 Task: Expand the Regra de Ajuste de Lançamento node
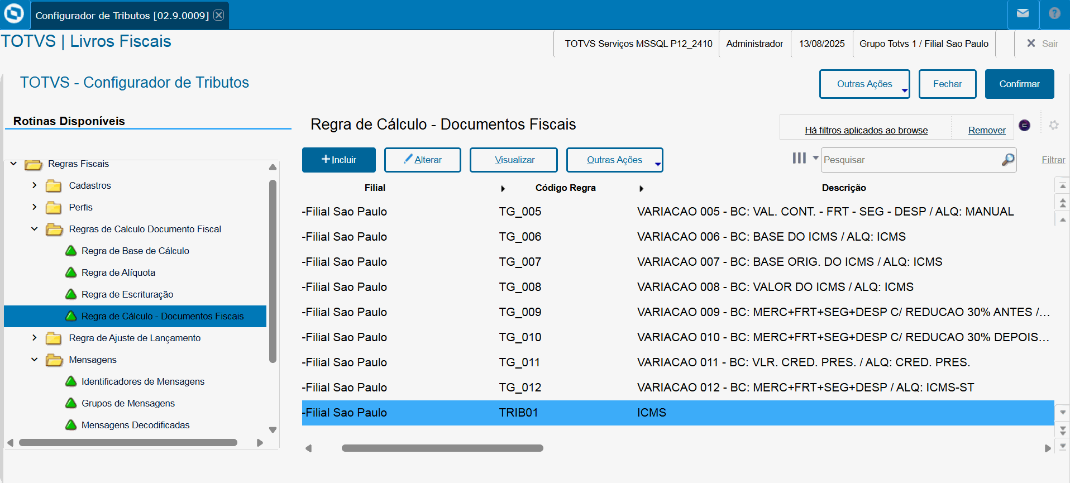point(35,338)
